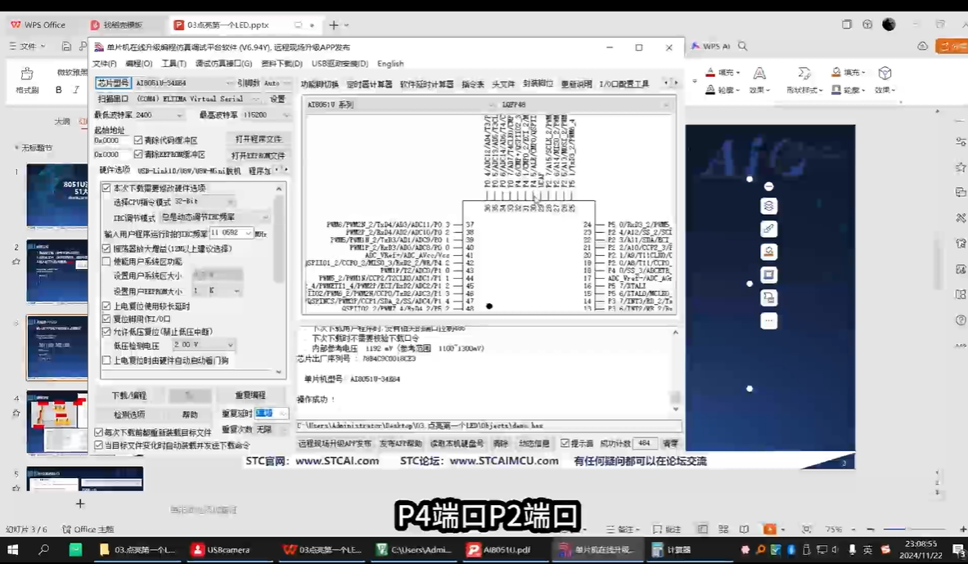Click the shape style 形状样式 icon

tap(804, 74)
